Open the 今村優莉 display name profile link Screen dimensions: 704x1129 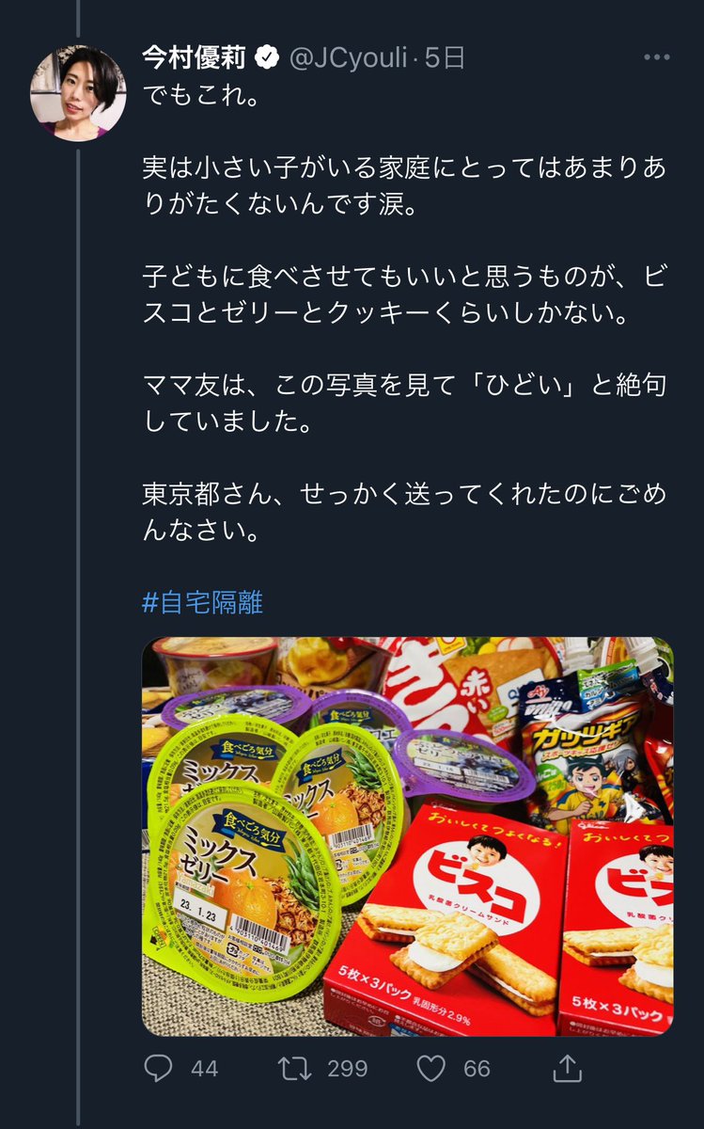(x=195, y=58)
